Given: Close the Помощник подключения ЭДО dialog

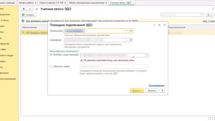Looking at the screenshot, I should [165, 25].
